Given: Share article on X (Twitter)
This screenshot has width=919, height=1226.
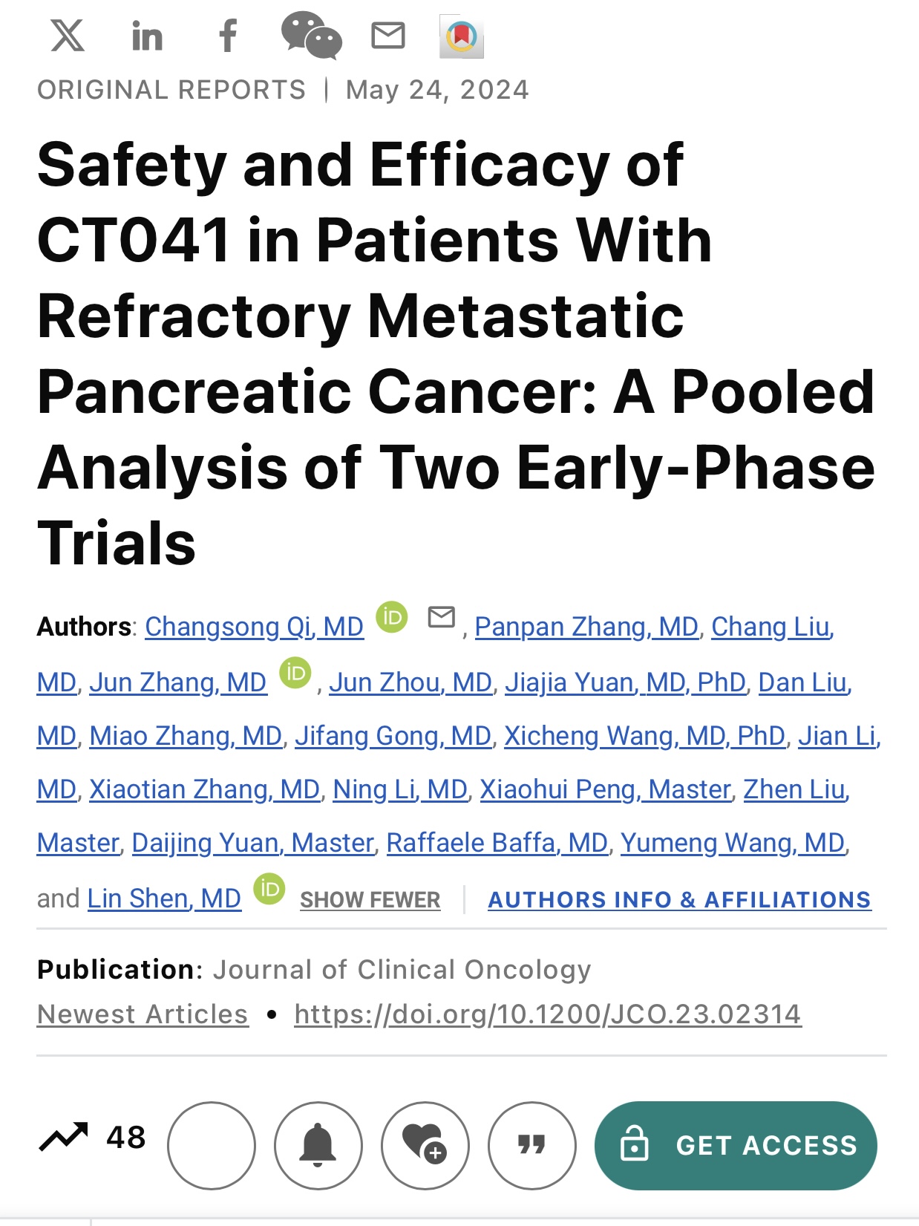Looking at the screenshot, I should [x=68, y=35].
